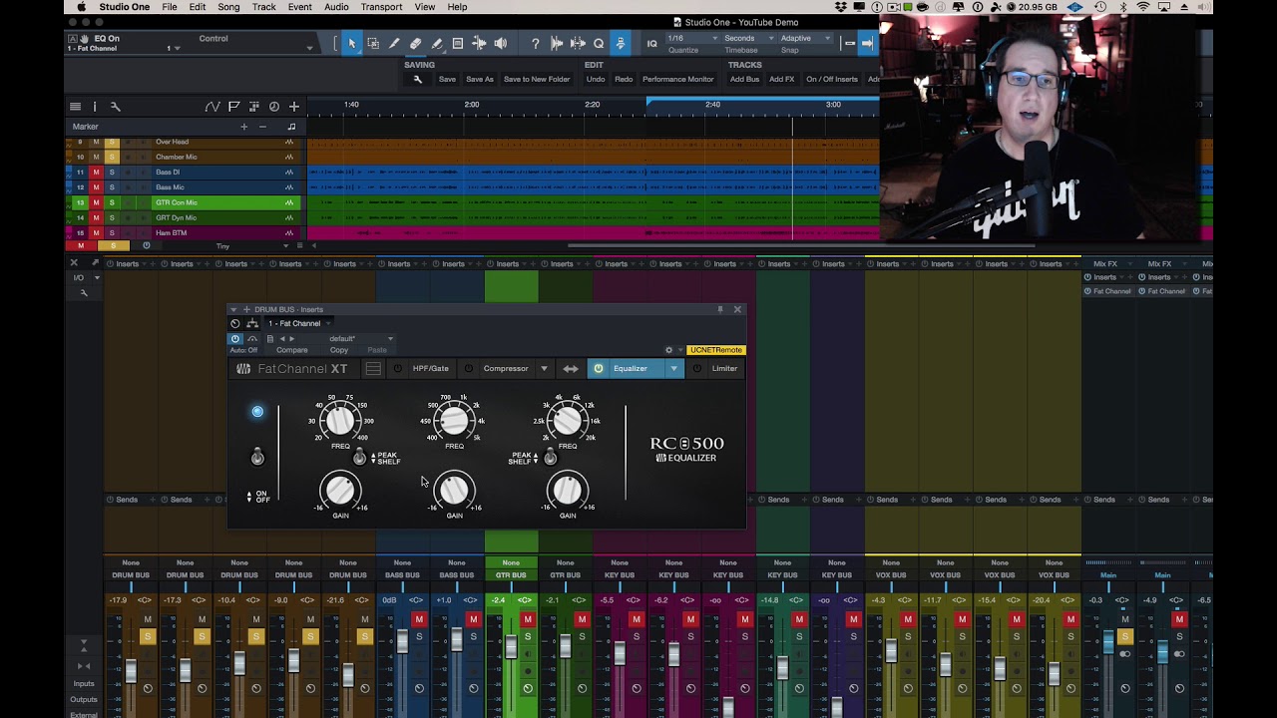Open the Equalizer model dropdown arrow
Viewport: 1277px width, 718px height.
coord(673,369)
